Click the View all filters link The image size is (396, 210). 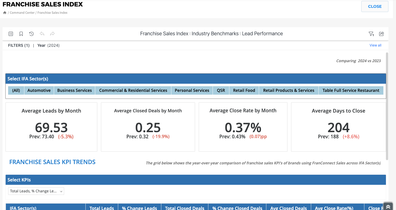tap(375, 45)
